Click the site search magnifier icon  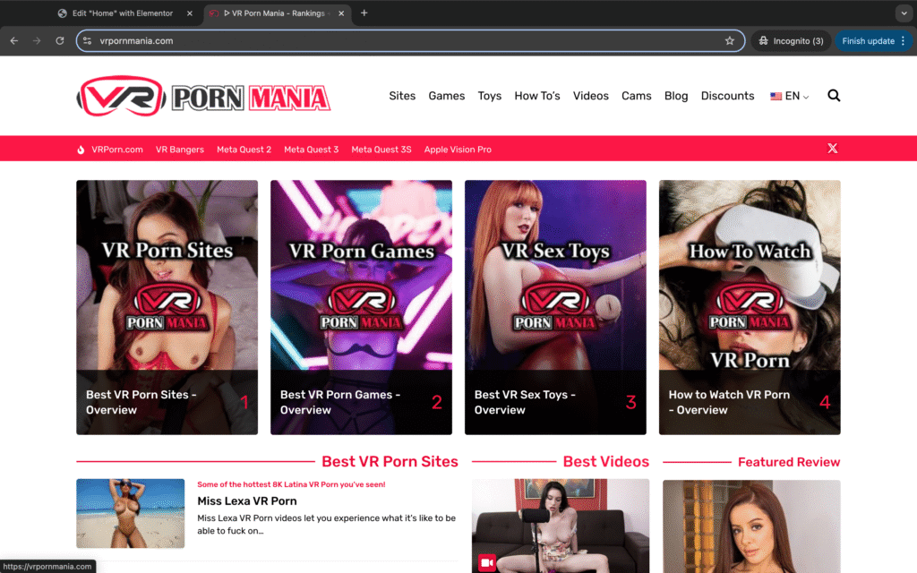point(834,95)
